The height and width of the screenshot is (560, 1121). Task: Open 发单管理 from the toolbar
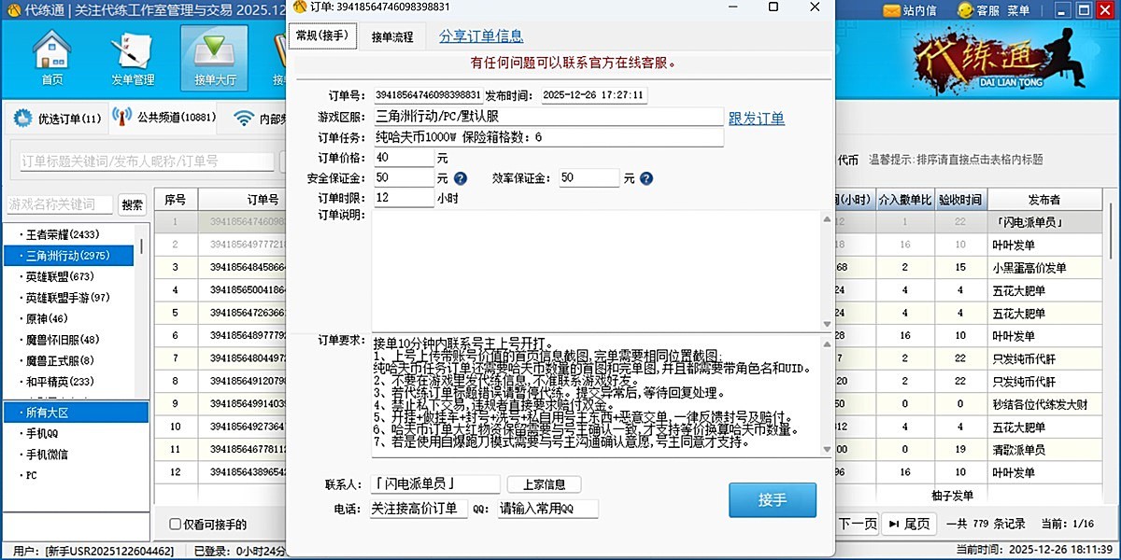pos(131,51)
